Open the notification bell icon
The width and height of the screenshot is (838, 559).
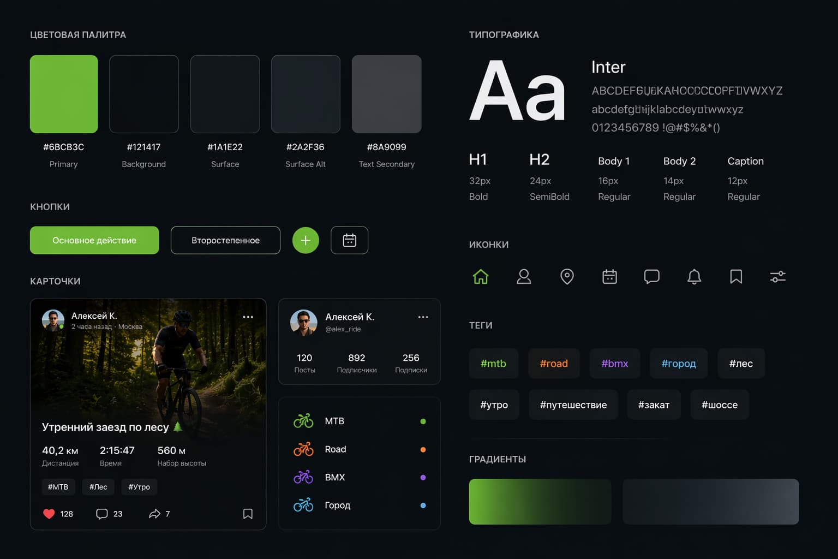(694, 277)
